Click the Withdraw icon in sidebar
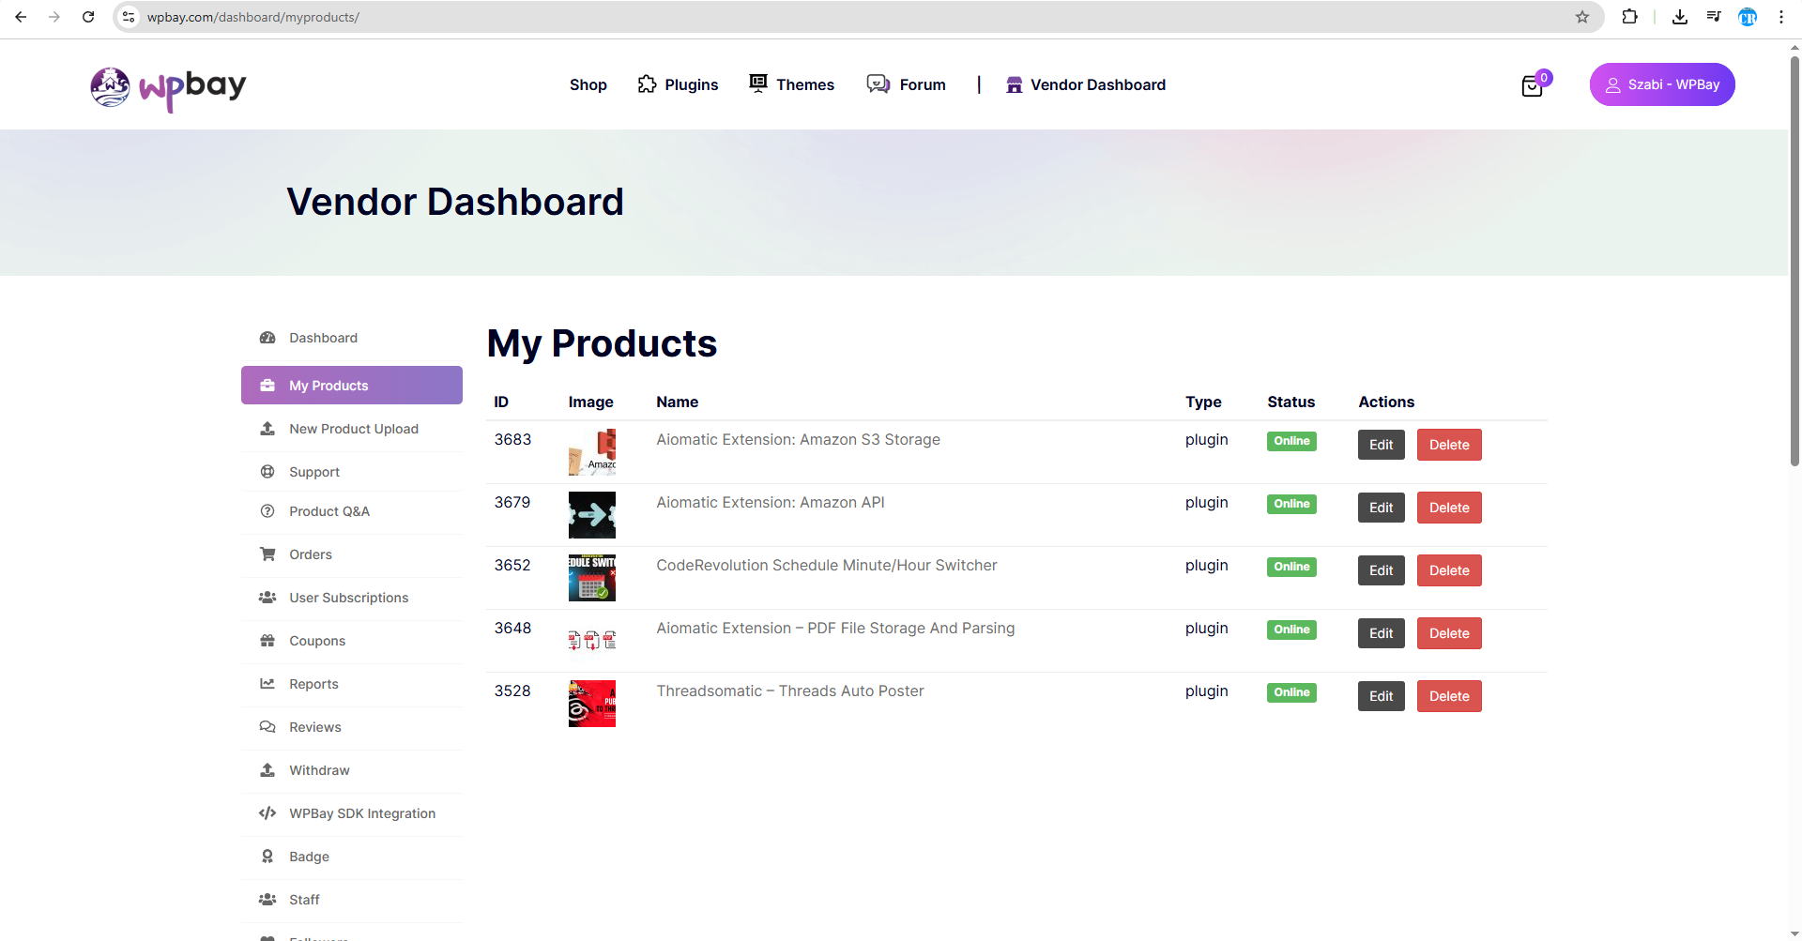 [267, 770]
